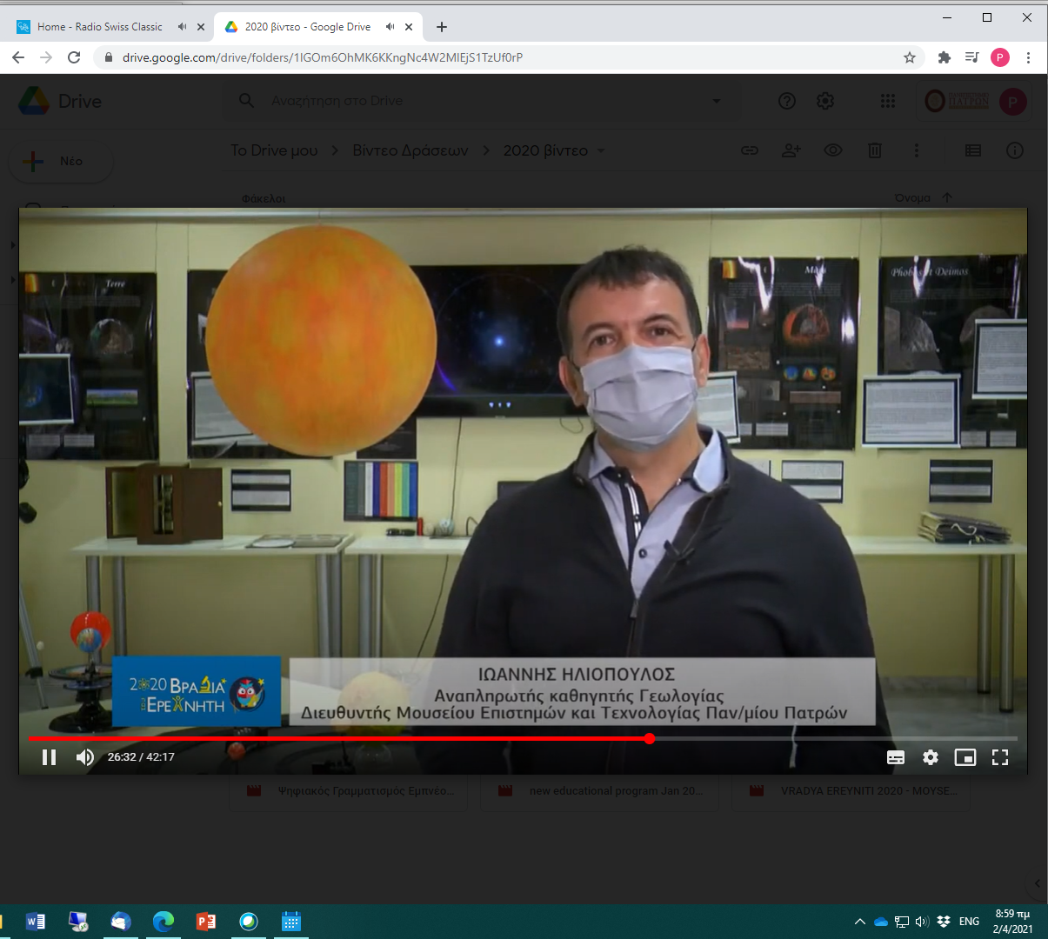
Task: Open Microsoft Edge from the taskbar
Action: (164, 922)
